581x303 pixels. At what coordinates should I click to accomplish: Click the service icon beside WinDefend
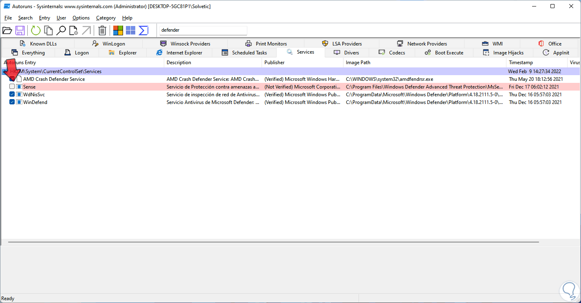coord(19,102)
